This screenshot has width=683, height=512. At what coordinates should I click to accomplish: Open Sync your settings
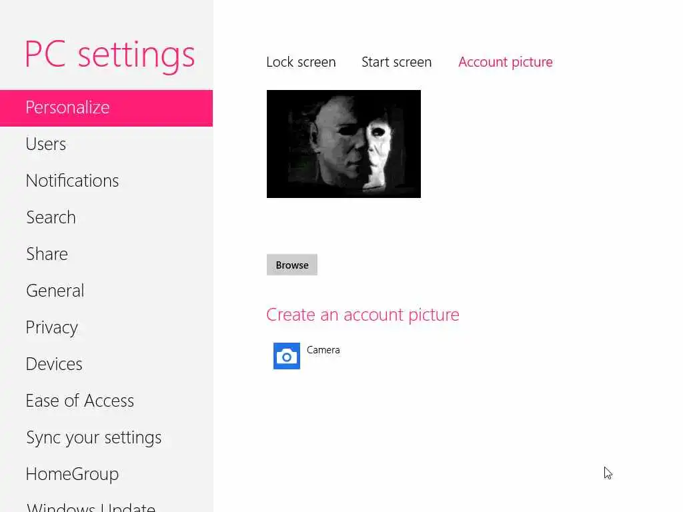[93, 437]
